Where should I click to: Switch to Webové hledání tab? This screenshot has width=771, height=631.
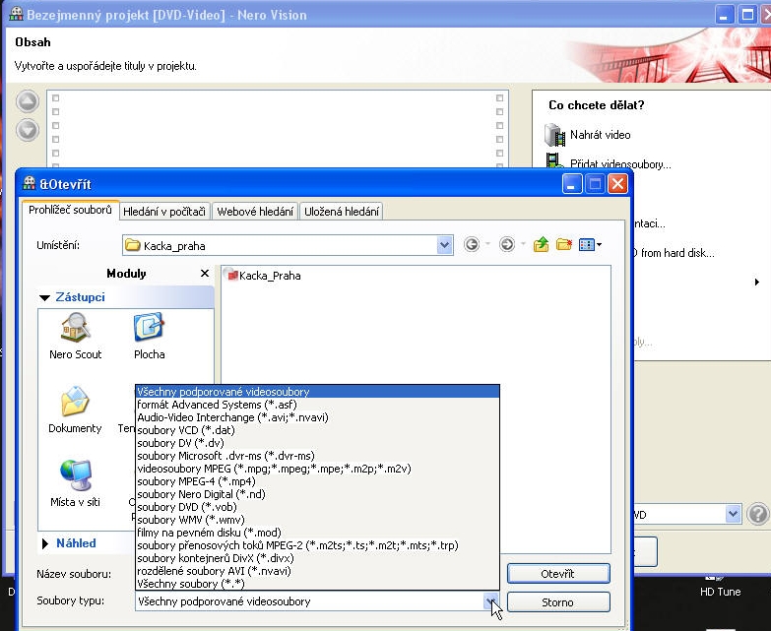coord(255,212)
